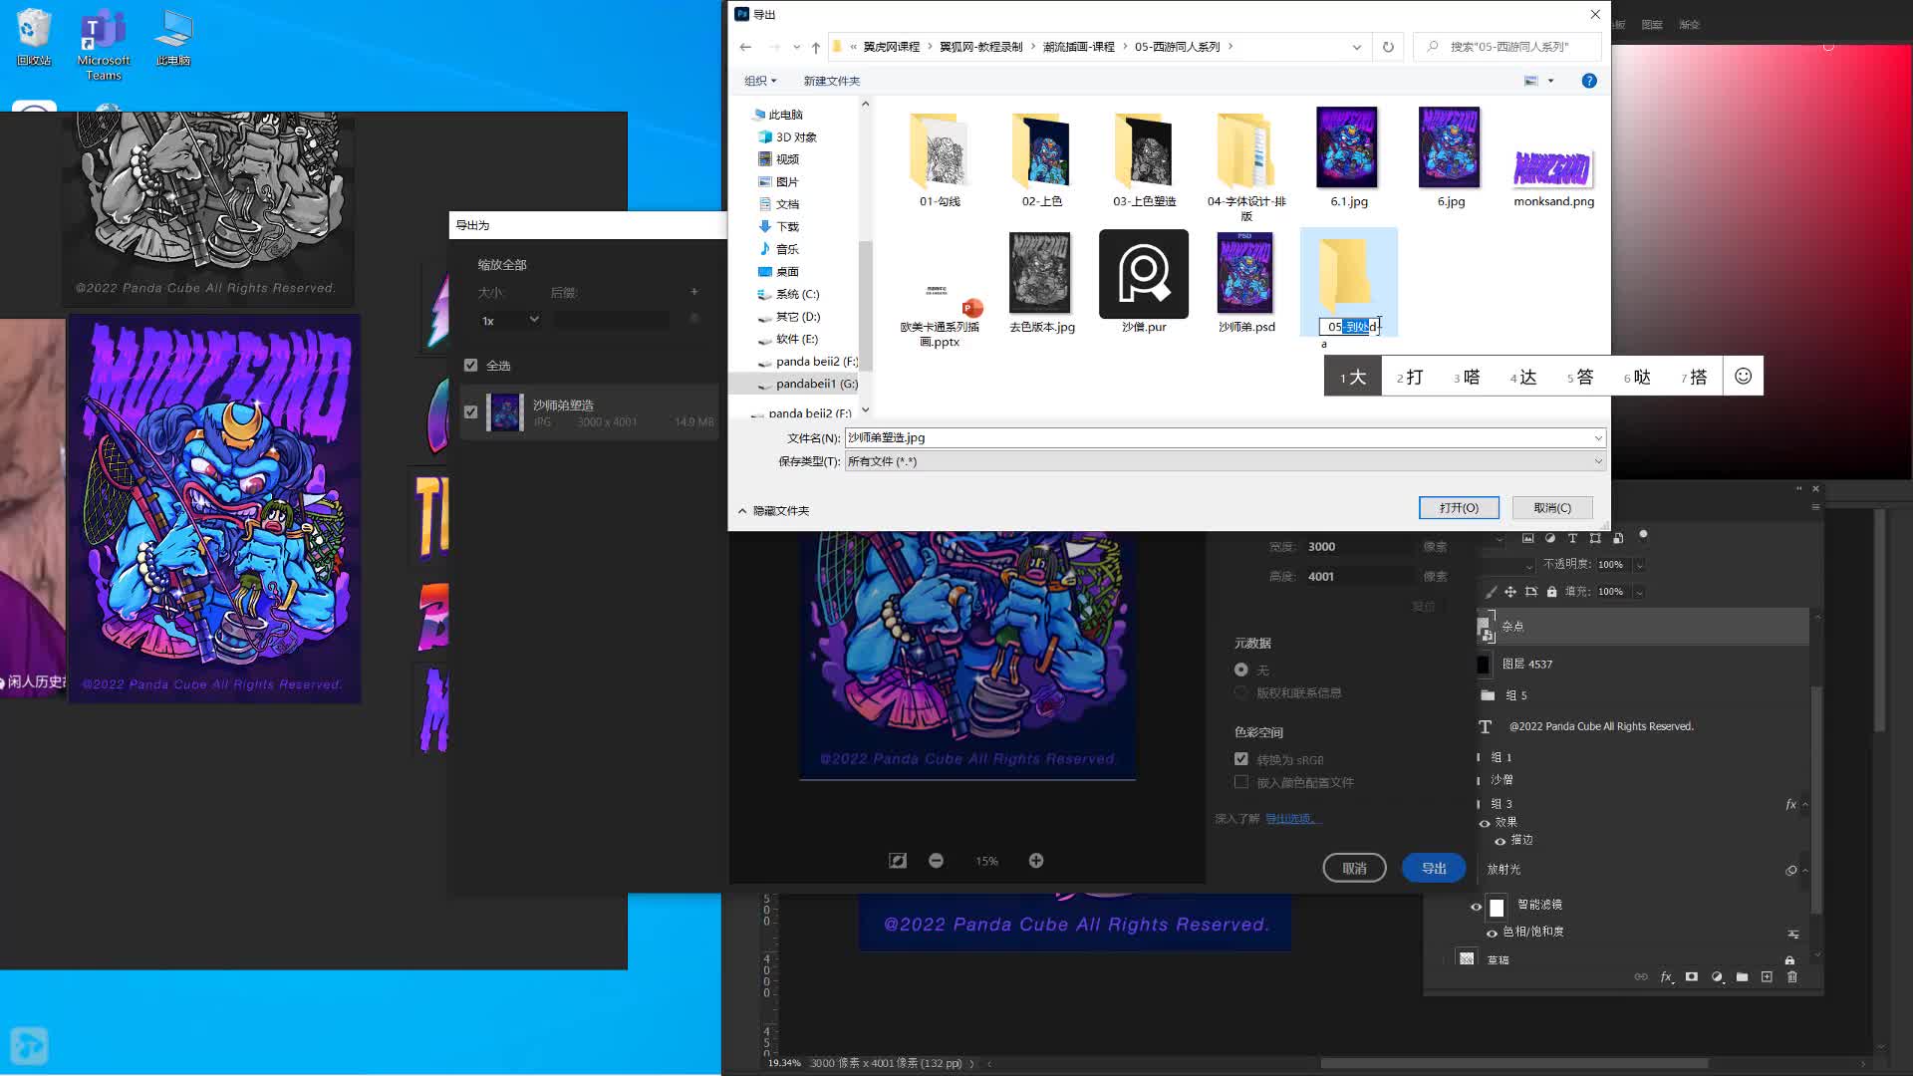The height and width of the screenshot is (1076, 1913).
Task: Filter layers by smart object icon
Action: [x=1618, y=538]
